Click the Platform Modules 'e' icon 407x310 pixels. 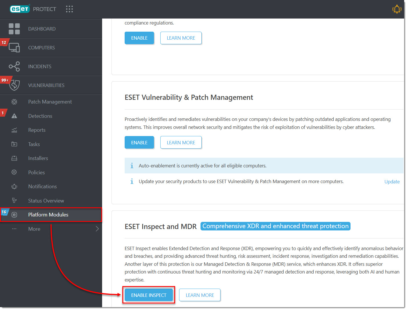point(14,215)
